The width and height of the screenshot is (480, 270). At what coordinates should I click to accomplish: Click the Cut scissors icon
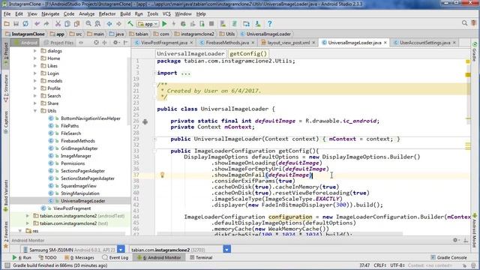(58, 24)
